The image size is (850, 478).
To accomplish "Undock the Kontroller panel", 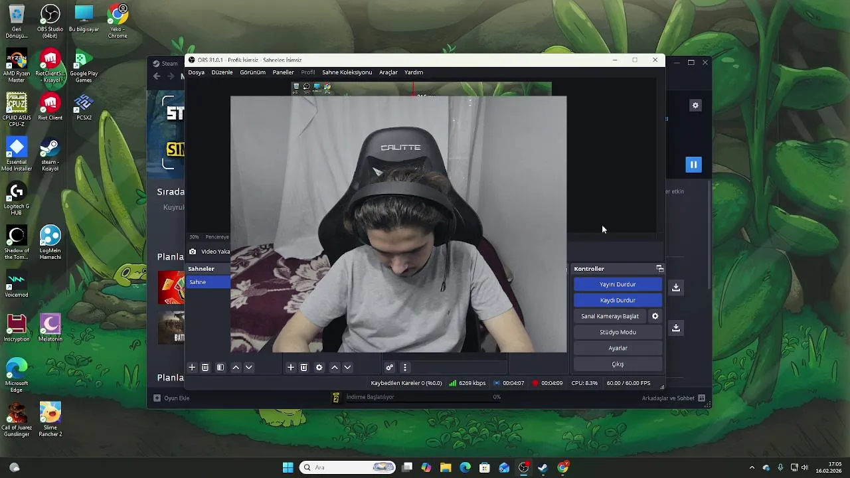I will 659,269.
